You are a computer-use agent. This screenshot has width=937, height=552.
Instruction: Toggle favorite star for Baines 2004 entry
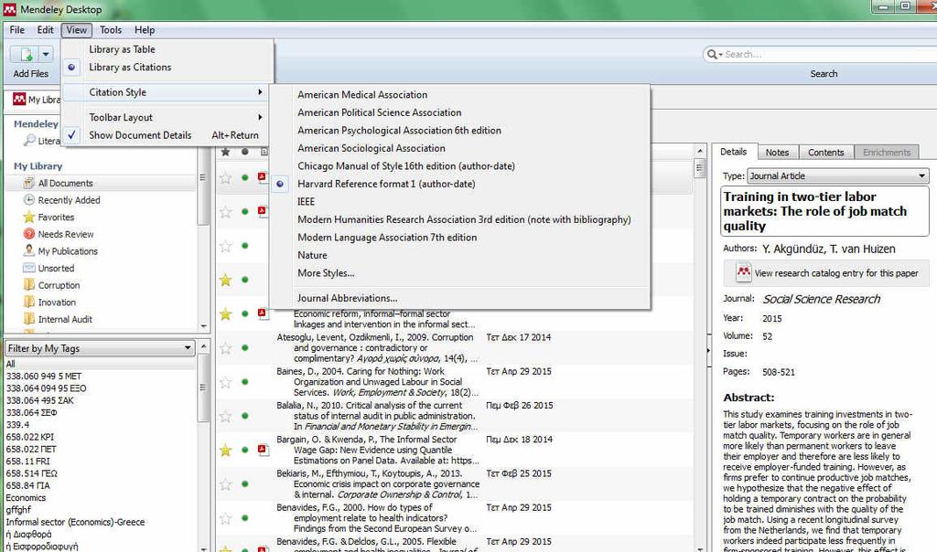[x=225, y=382]
